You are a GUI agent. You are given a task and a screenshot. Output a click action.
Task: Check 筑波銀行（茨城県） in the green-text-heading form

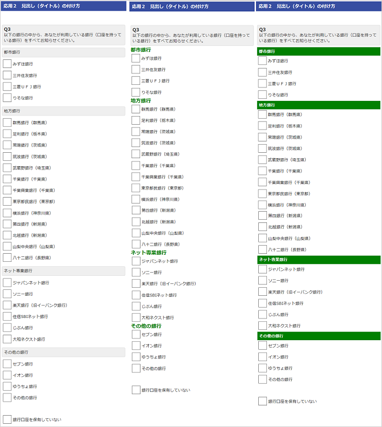coord(136,143)
